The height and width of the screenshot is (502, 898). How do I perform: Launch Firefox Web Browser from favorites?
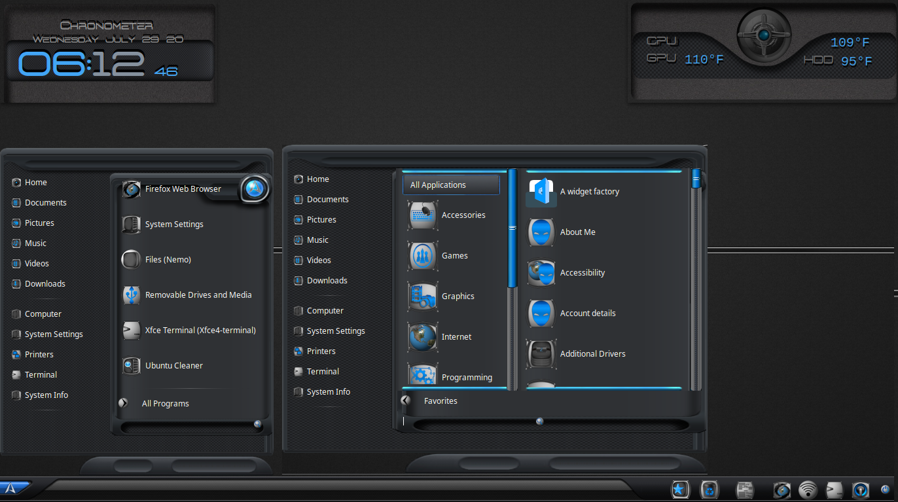183,189
